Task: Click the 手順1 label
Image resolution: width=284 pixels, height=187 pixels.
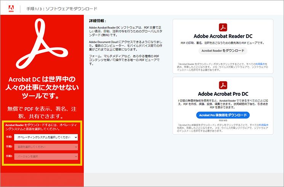Action: 9,137
